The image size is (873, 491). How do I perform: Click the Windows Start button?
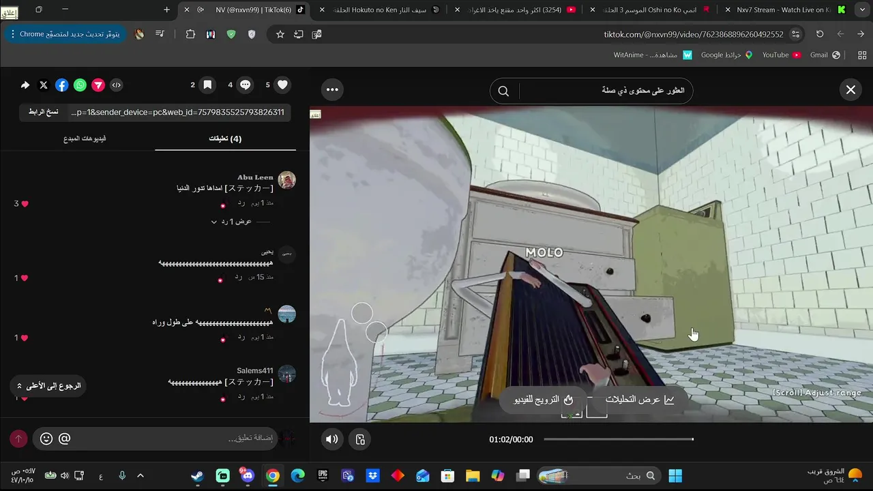[x=675, y=476]
